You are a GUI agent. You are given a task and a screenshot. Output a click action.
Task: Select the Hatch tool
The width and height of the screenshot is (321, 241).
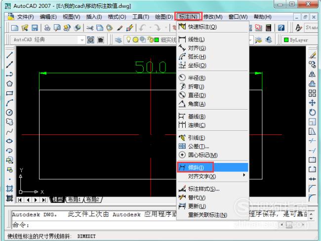9,188
